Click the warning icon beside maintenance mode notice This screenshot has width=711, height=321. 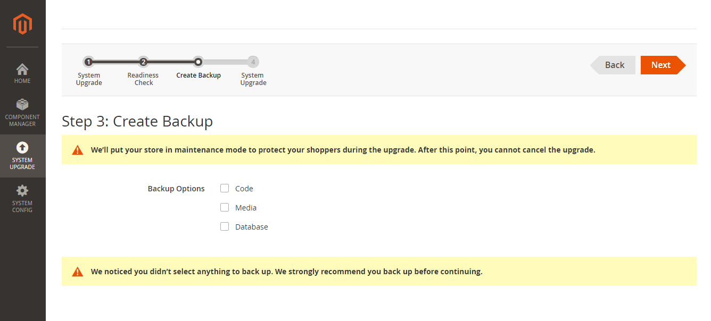(78, 150)
